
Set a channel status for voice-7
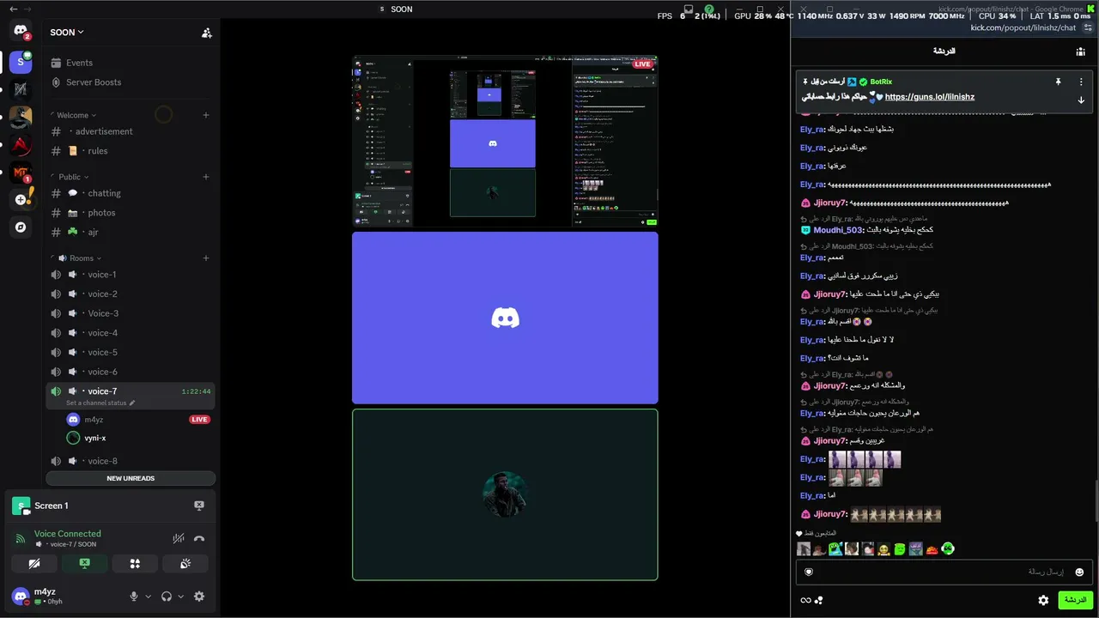point(100,403)
